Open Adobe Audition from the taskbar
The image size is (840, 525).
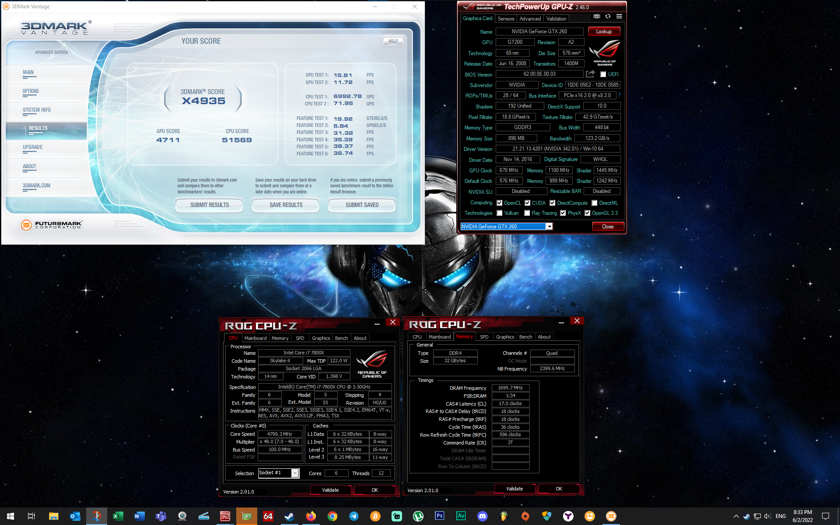click(x=461, y=516)
